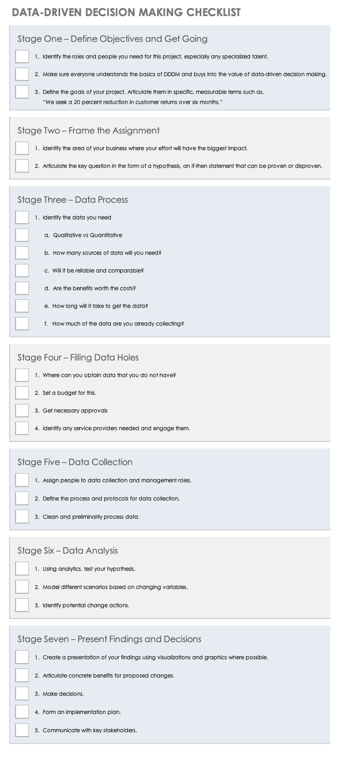
Task: Mark the 'Will it be reliable and comparable?' checkbox
Action: tap(22, 270)
